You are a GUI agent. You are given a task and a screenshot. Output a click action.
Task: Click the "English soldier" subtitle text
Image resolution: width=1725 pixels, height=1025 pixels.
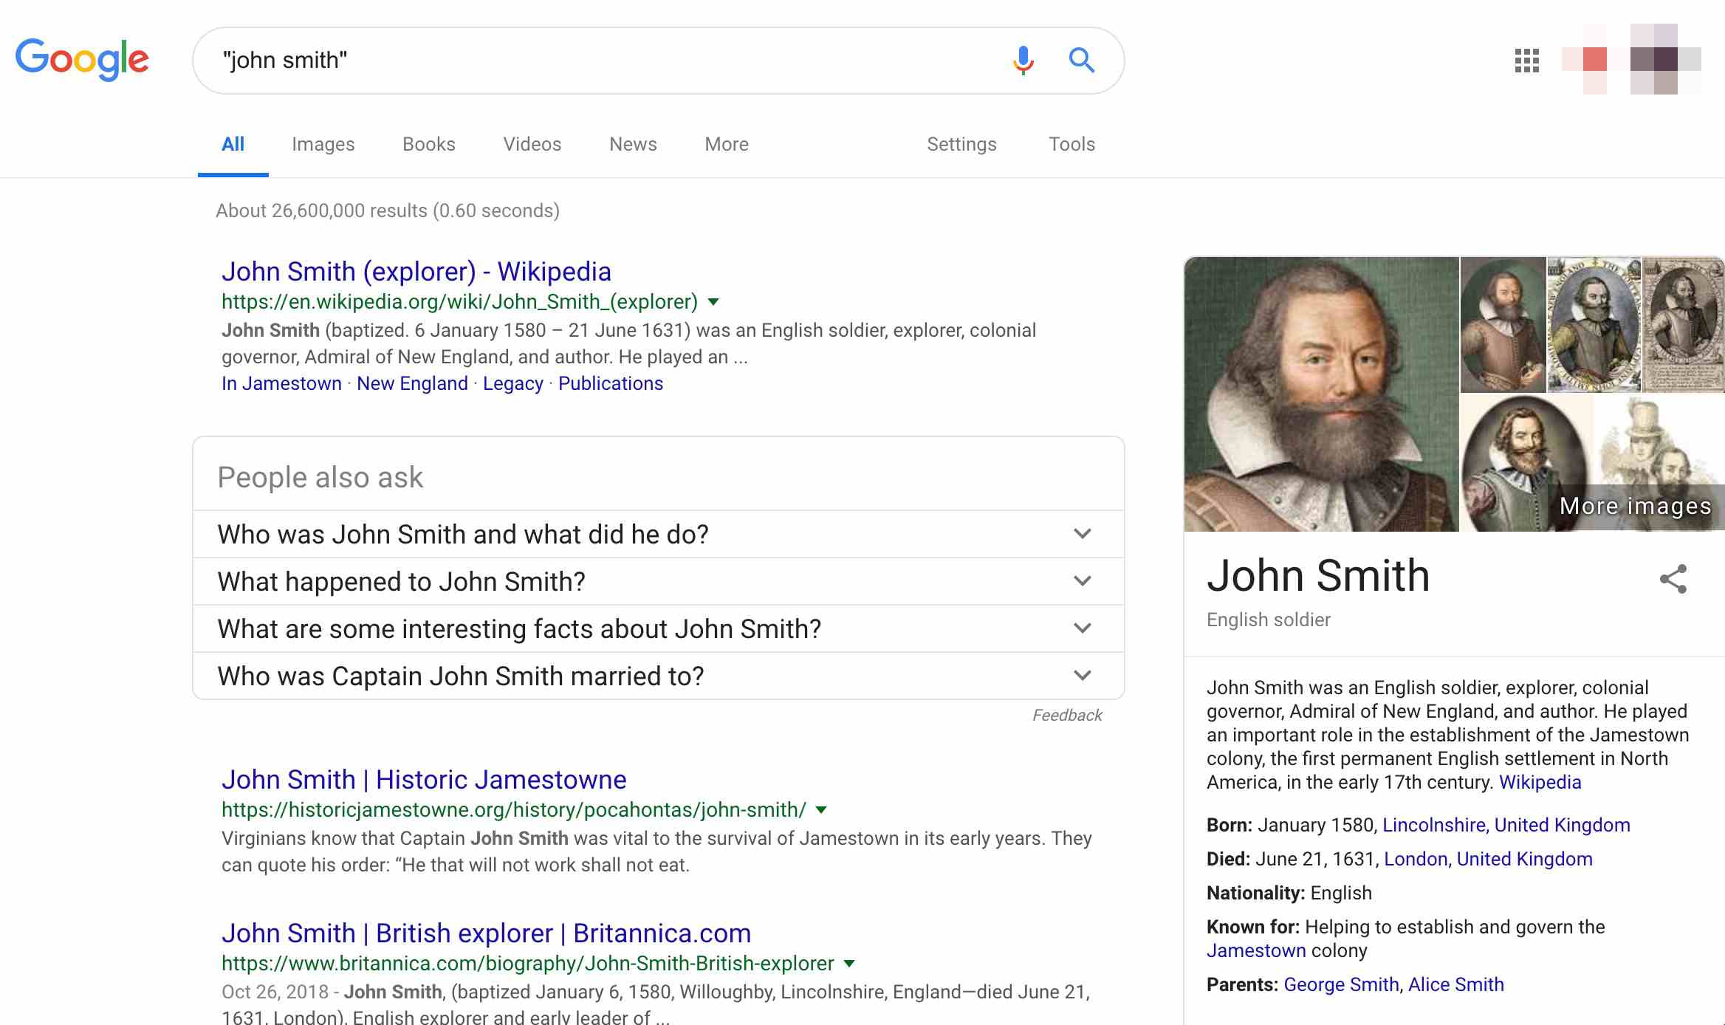(1268, 620)
